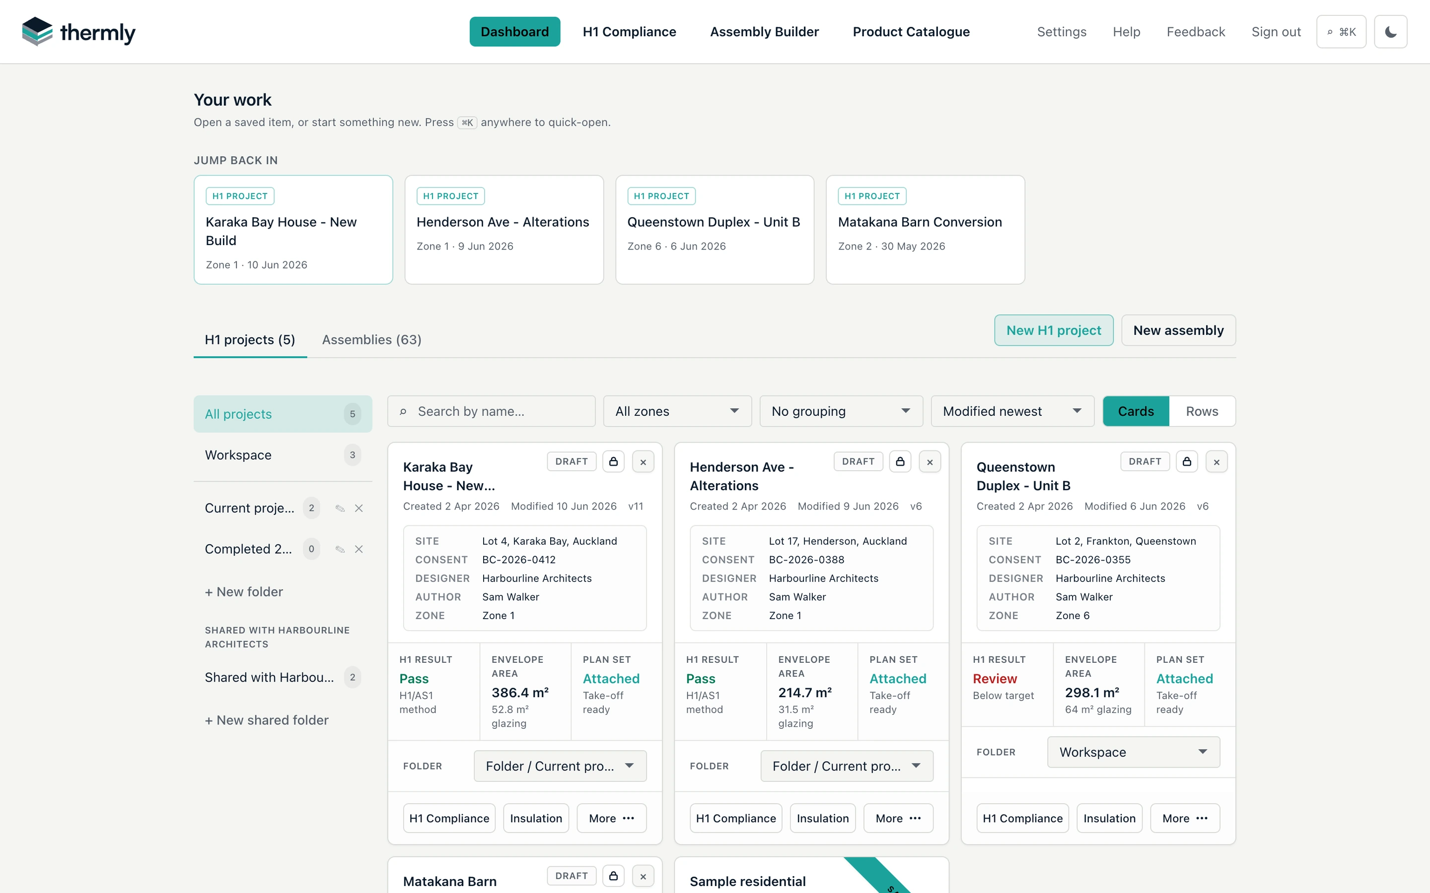Select All projects in sidebar
This screenshot has height=893, width=1430.
pyautogui.click(x=283, y=414)
